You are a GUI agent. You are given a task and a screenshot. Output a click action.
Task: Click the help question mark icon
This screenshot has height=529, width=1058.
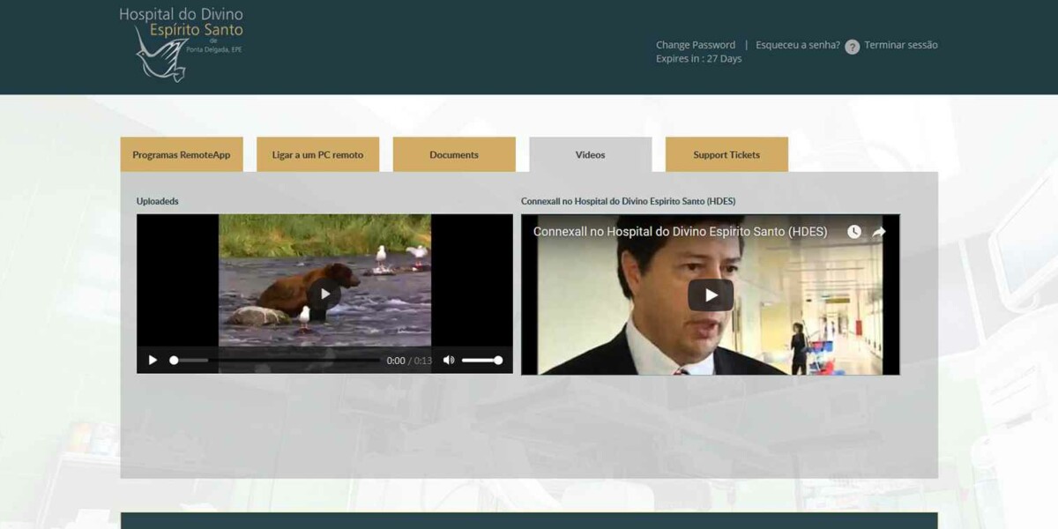click(852, 45)
